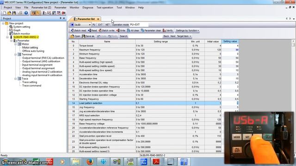
Task: Select Trace setting tree item
Action: pos(30,82)
